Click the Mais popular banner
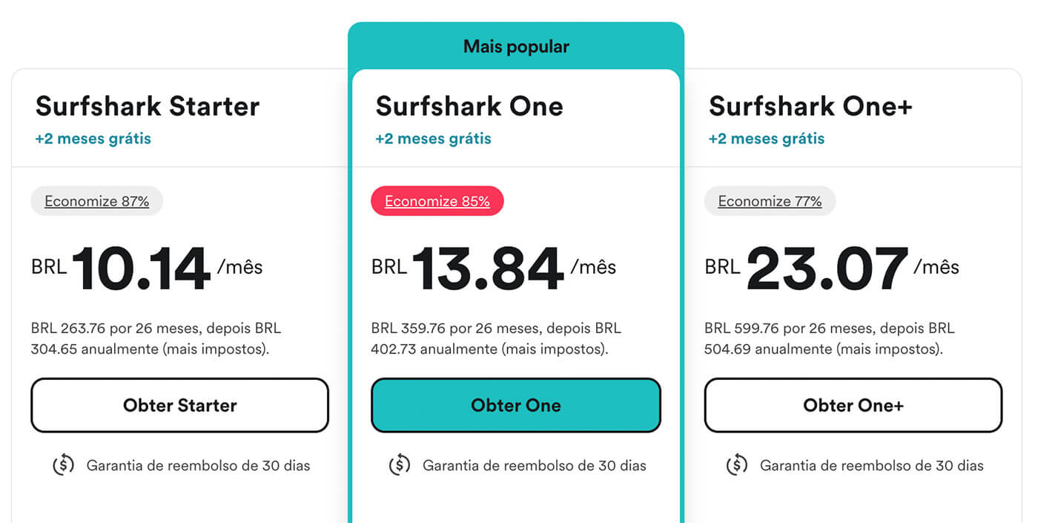This screenshot has height=523, width=1038. point(516,46)
